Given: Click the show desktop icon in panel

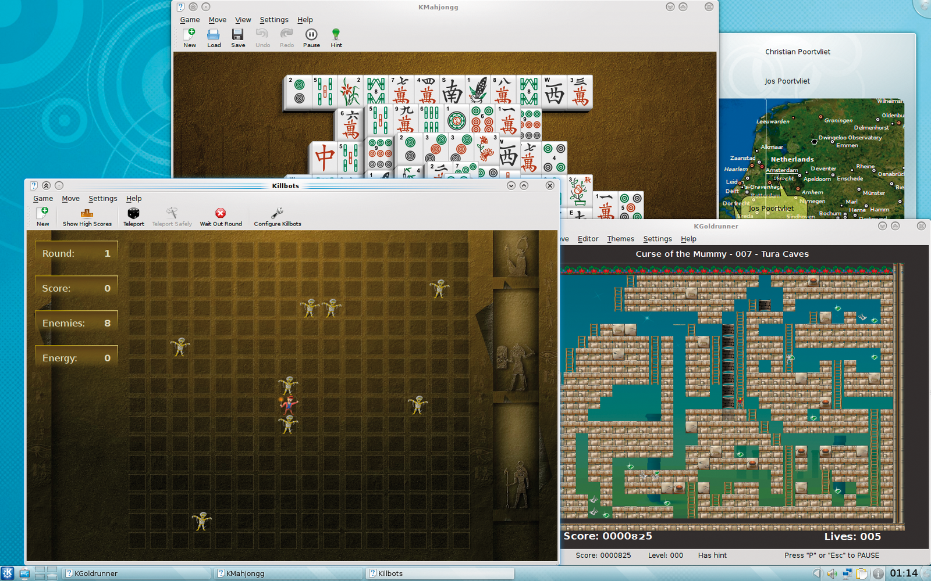Looking at the screenshot, I should (24, 573).
